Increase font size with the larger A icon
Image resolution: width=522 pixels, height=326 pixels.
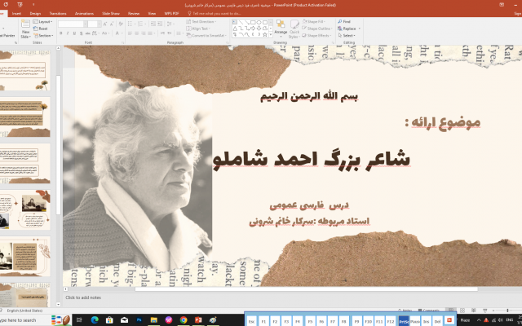point(105,24)
